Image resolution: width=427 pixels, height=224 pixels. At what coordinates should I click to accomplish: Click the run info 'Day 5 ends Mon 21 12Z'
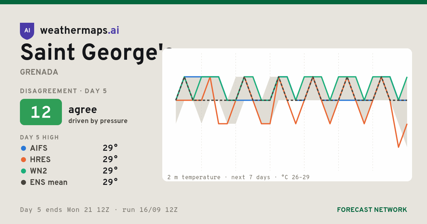point(65,210)
